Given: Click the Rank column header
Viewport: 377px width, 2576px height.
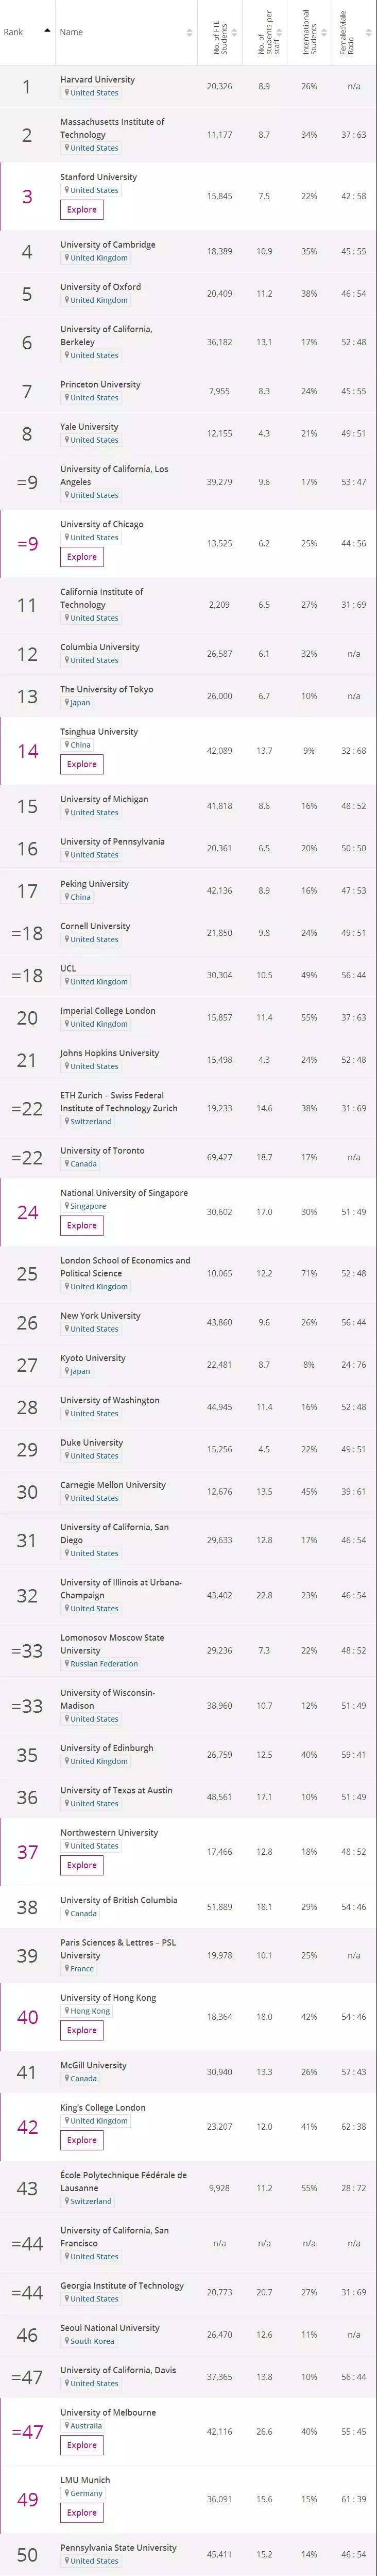Looking at the screenshot, I should [x=14, y=32].
